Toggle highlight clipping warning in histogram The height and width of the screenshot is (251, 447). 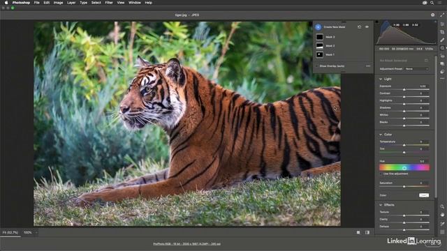tap(435, 22)
